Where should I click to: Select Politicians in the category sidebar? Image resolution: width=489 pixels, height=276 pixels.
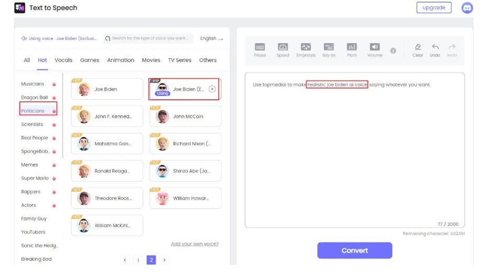(33, 111)
